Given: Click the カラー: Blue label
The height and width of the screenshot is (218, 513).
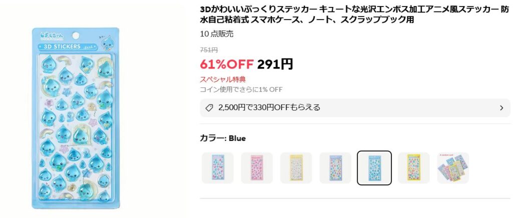Looking at the screenshot, I should click(222, 138).
